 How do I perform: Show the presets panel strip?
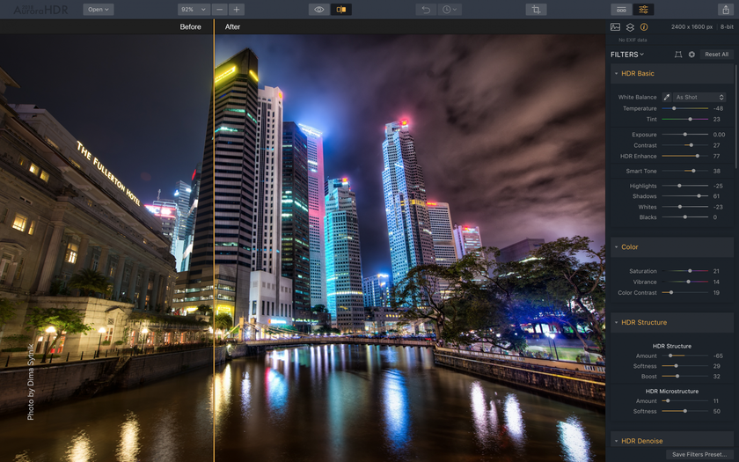(x=622, y=10)
